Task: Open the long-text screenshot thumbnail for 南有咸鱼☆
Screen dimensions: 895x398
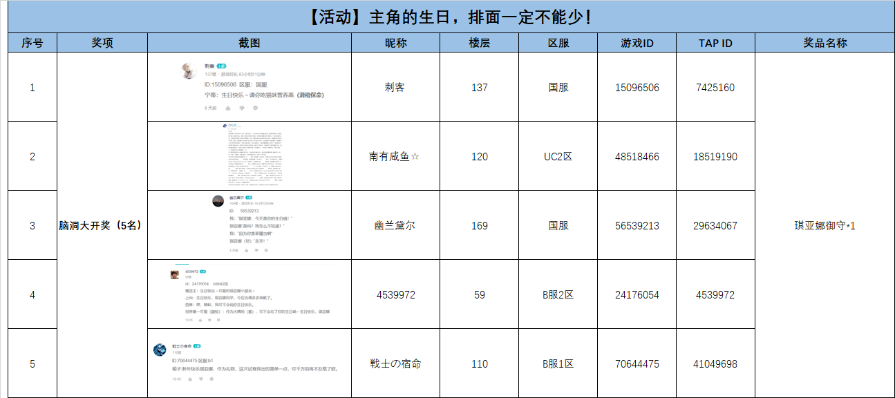Action: [x=253, y=156]
